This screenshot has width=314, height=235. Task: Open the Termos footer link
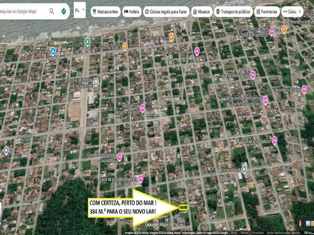pyautogui.click(x=244, y=233)
